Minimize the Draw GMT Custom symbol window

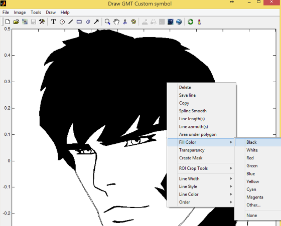coord(249,3)
